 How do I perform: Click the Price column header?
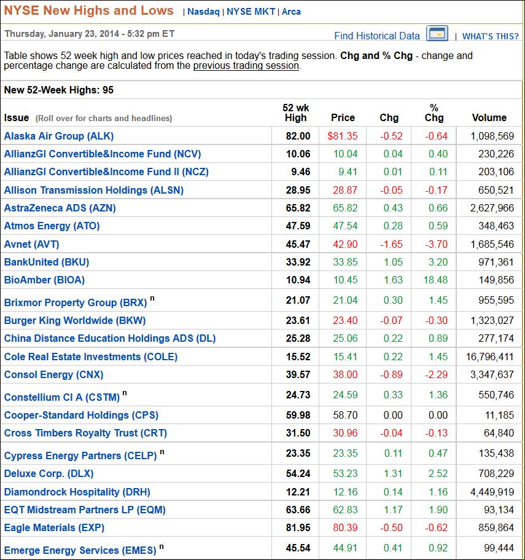343,118
